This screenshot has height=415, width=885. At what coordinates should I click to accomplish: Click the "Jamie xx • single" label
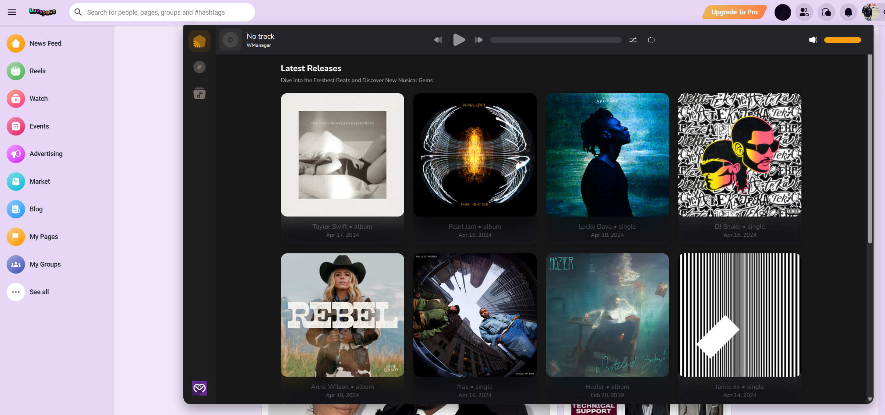740,387
